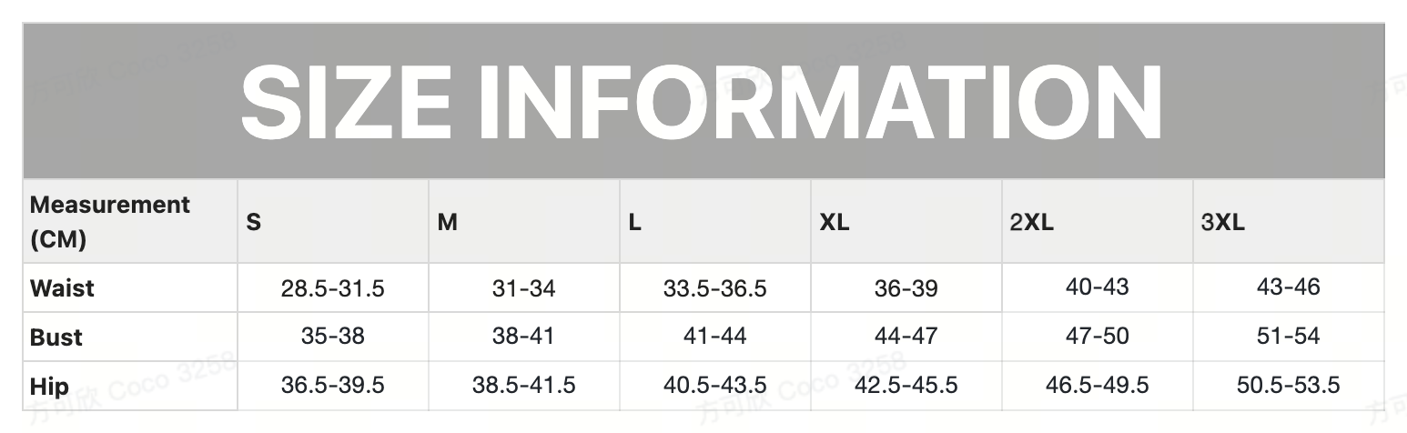Image resolution: width=1407 pixels, height=433 pixels.
Task: Click the 36.5-39.5 hip cell for size S
Action: [332, 386]
